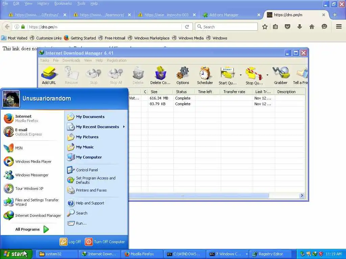Open Firefox Tools menu
Viewport: 346px width, 259px height.
pos(81,3)
